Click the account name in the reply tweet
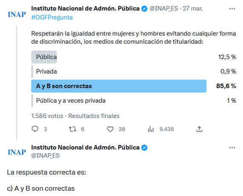The width and height of the screenshot is (243, 196). pyautogui.click(x=85, y=148)
